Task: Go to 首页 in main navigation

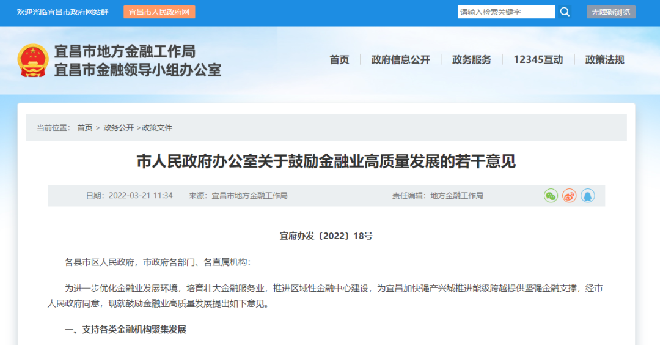Action: 339,60
